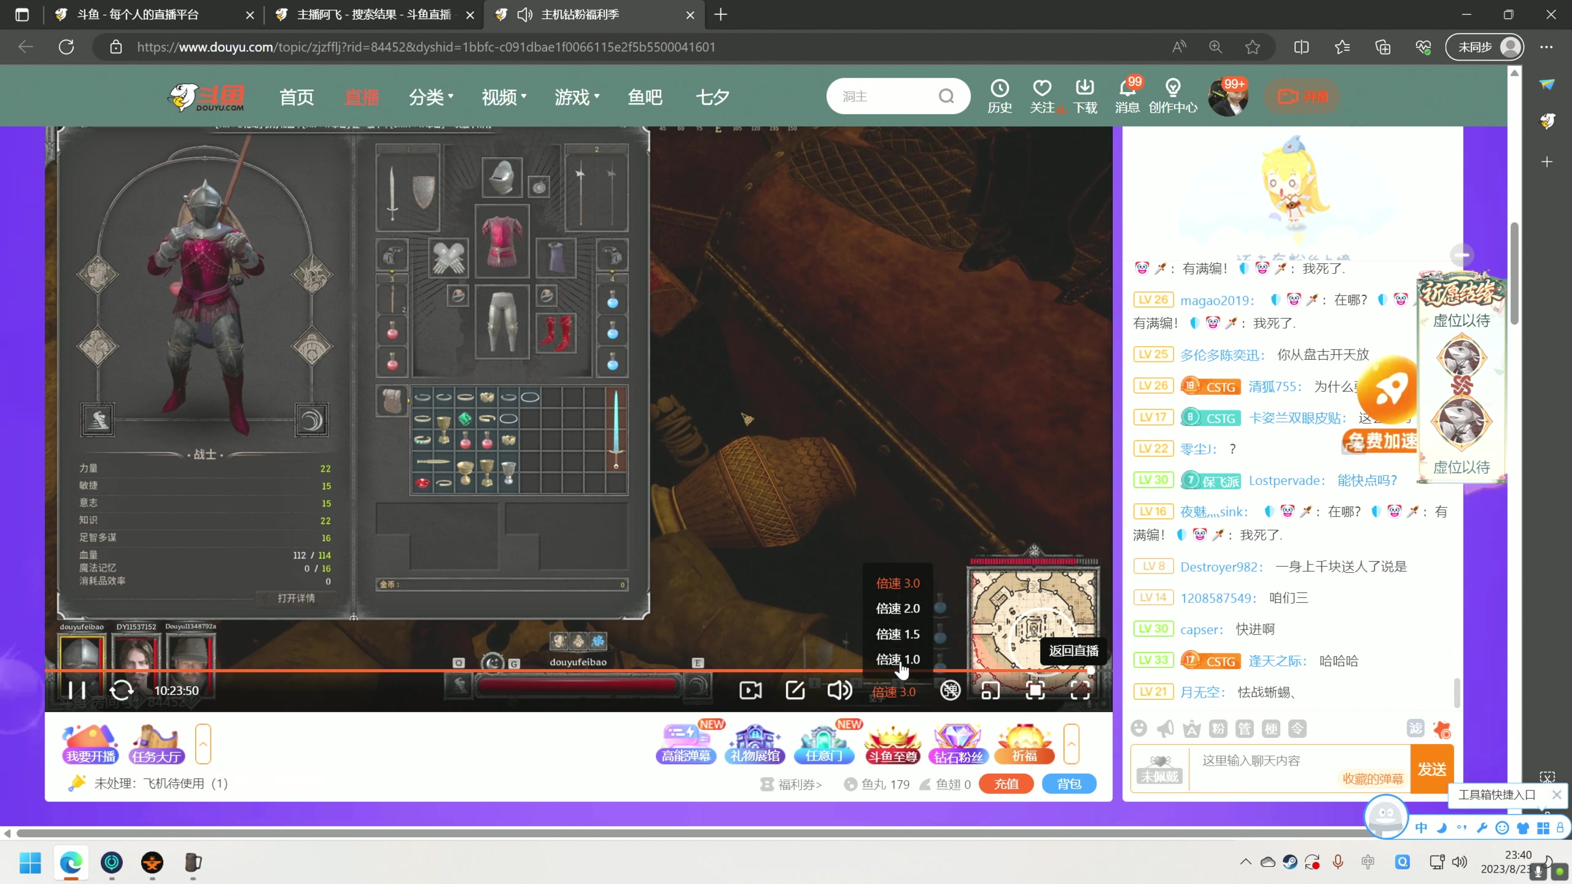This screenshot has width=1572, height=884.
Task: Open 消息 messages bell icon
Action: [x=1127, y=97]
